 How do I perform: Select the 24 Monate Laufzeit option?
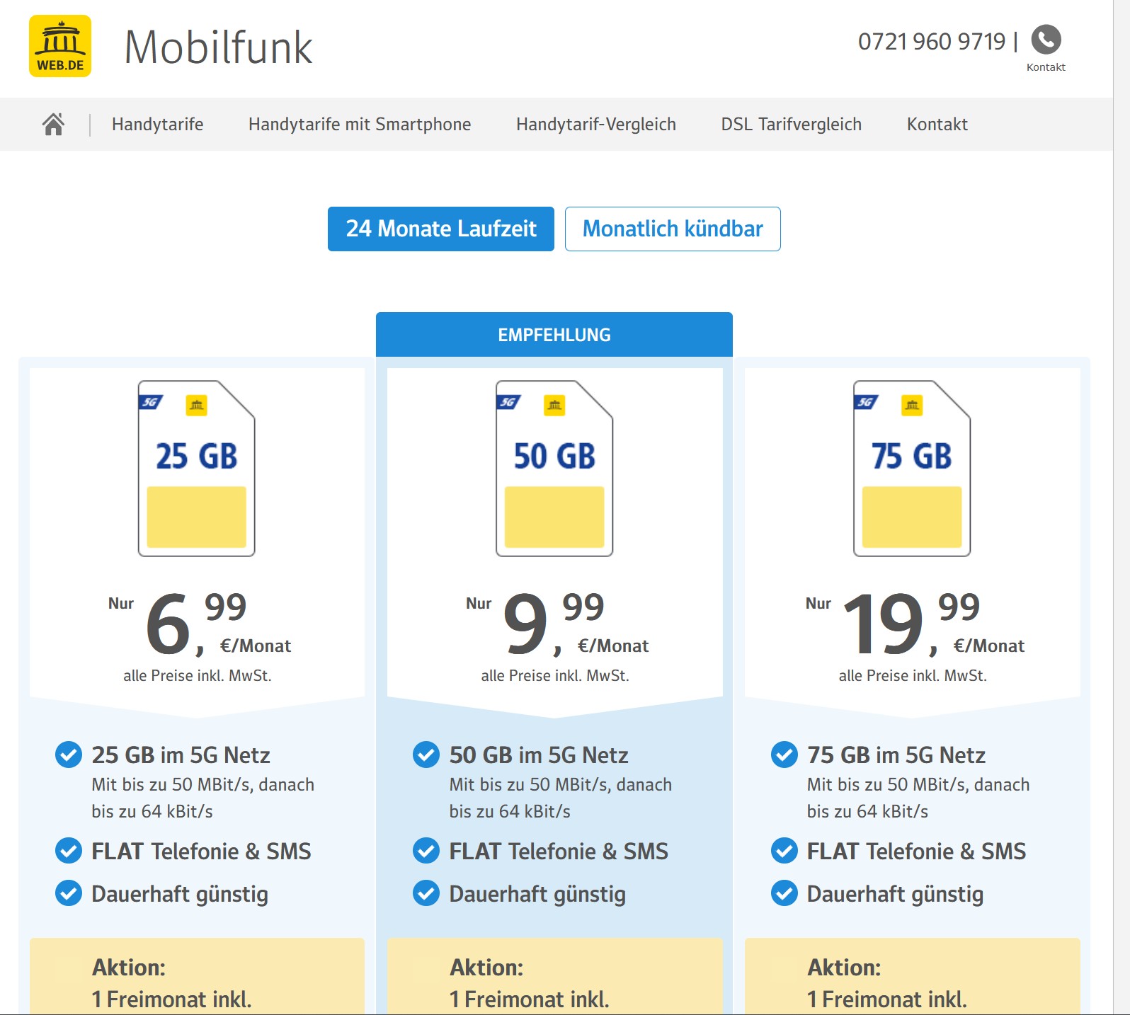click(x=440, y=229)
